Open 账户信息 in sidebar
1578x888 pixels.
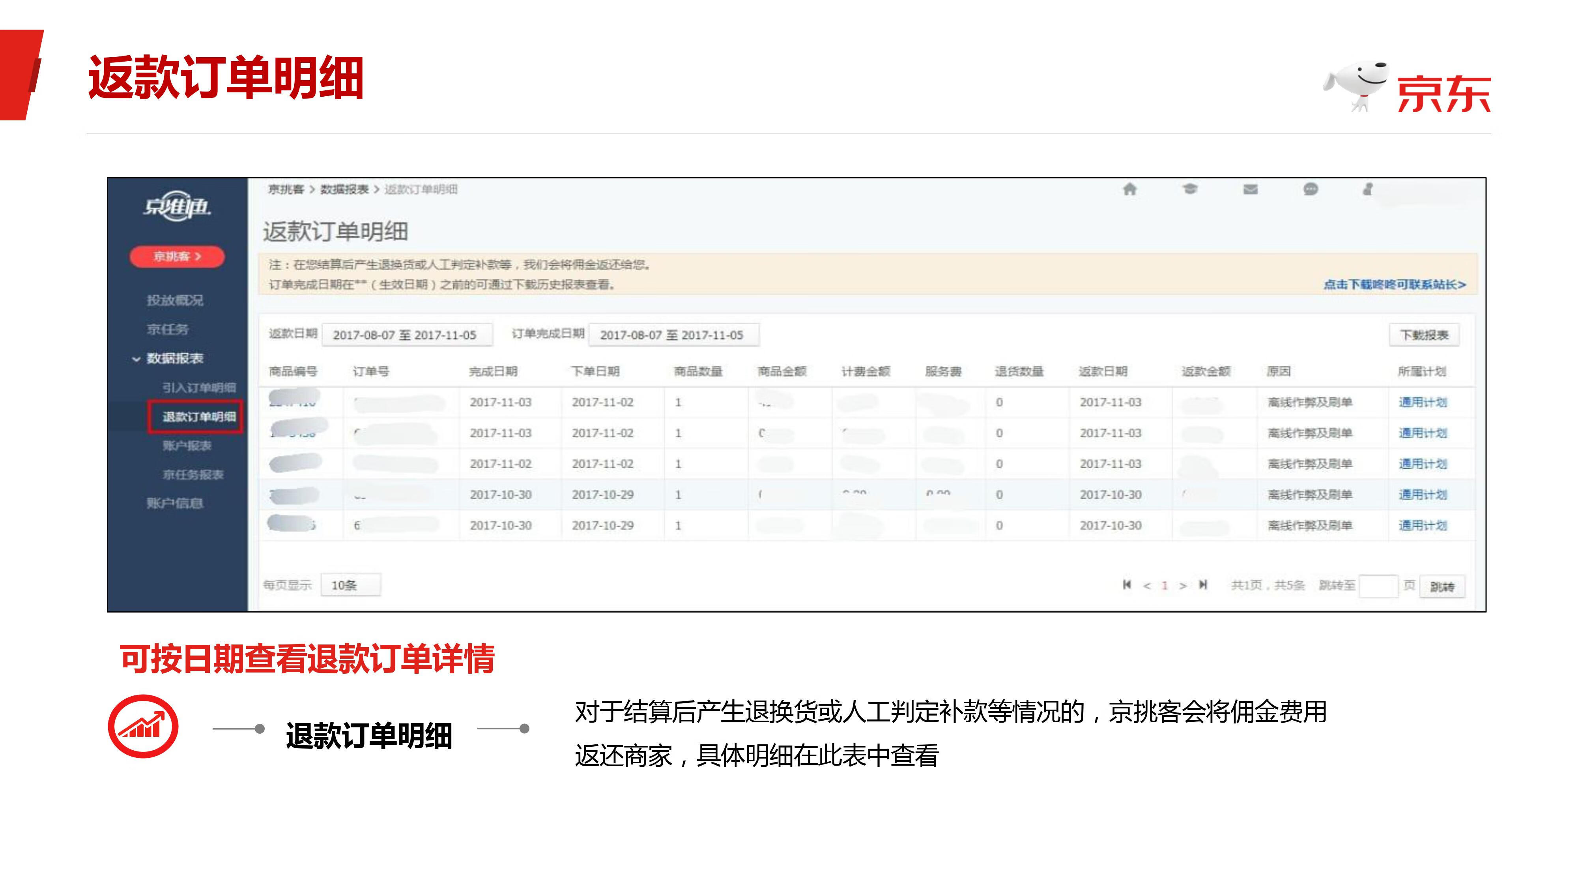click(175, 503)
